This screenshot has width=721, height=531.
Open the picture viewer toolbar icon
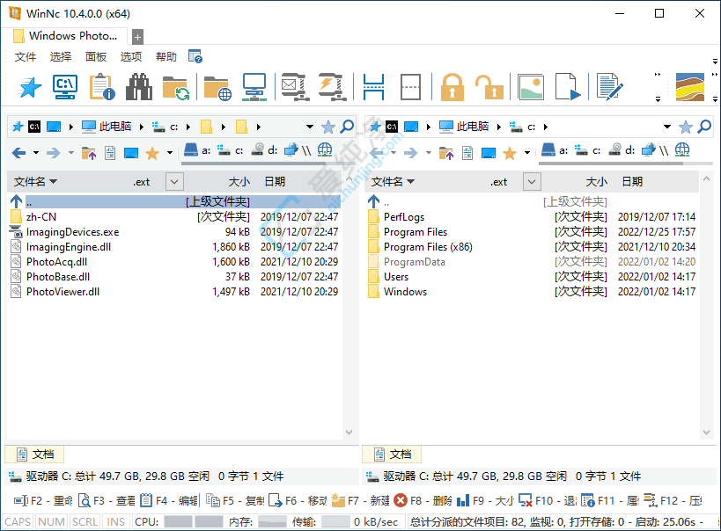click(531, 87)
